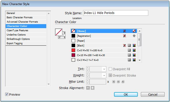Viewport: 170px width, 102px height.
Task: Align stroke to center icon
Action: tap(88, 88)
